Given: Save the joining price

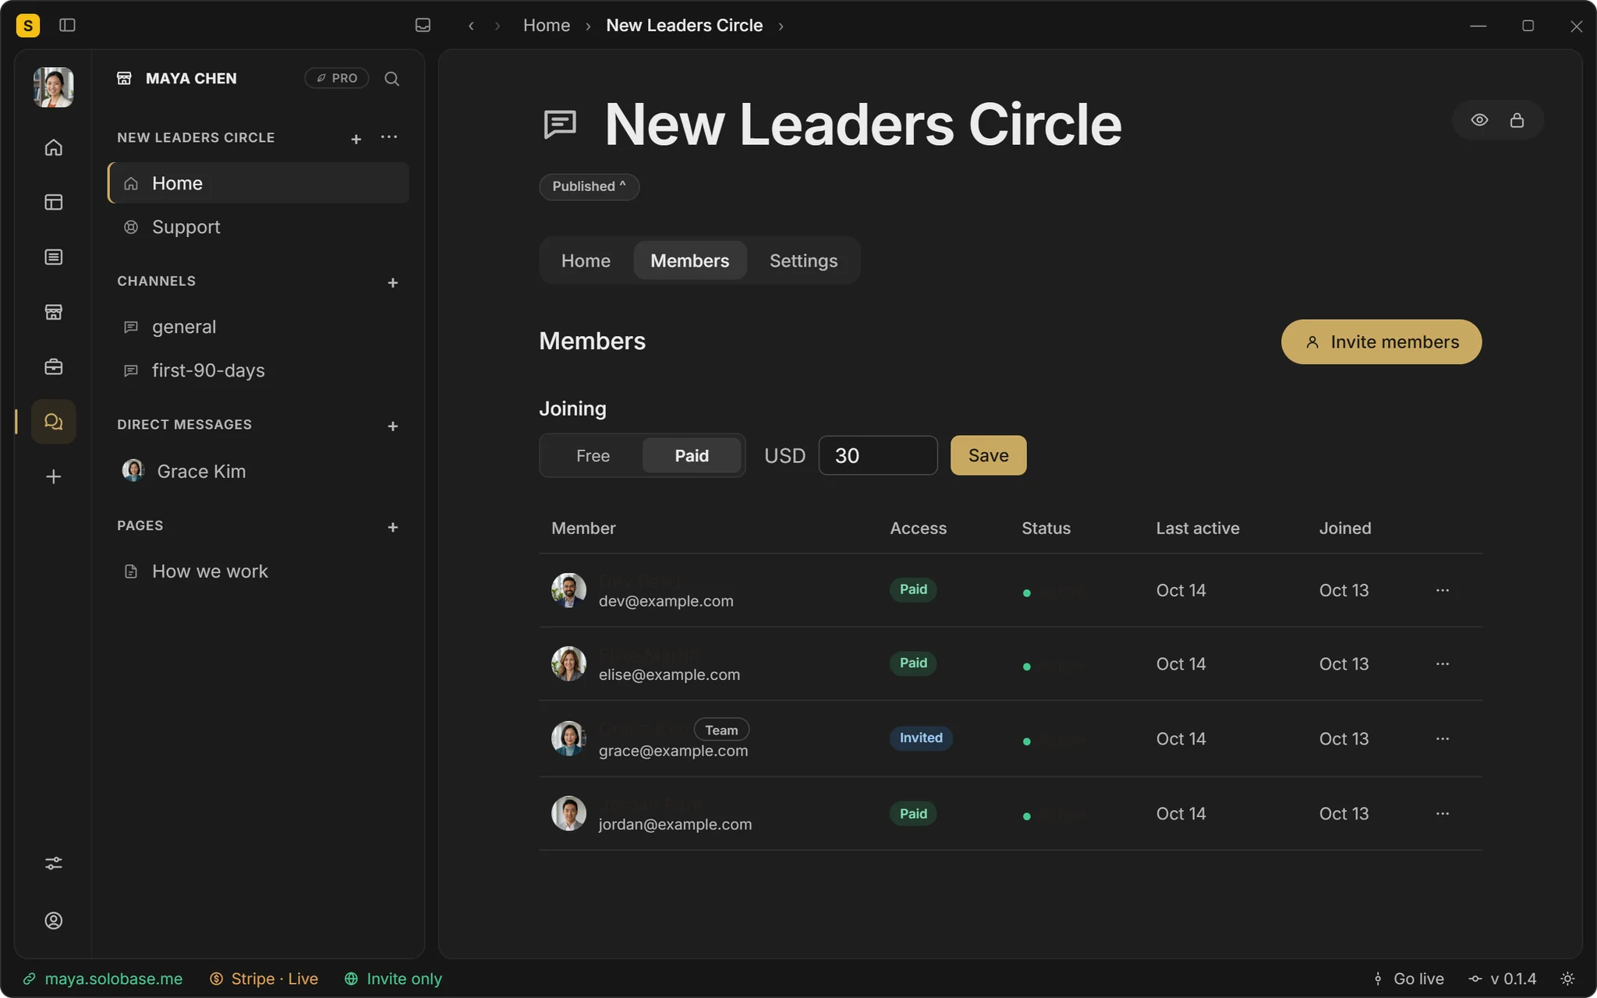Looking at the screenshot, I should coord(988,455).
